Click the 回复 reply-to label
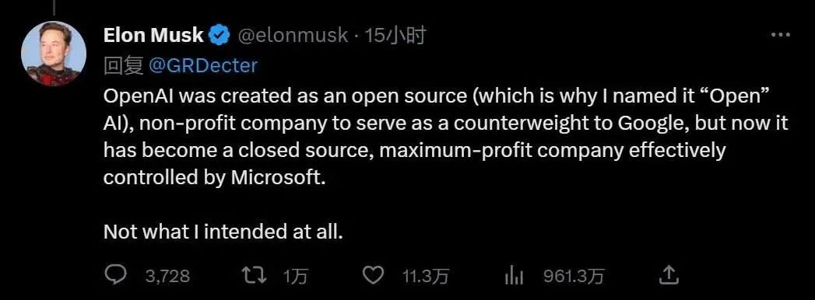 click(x=124, y=65)
